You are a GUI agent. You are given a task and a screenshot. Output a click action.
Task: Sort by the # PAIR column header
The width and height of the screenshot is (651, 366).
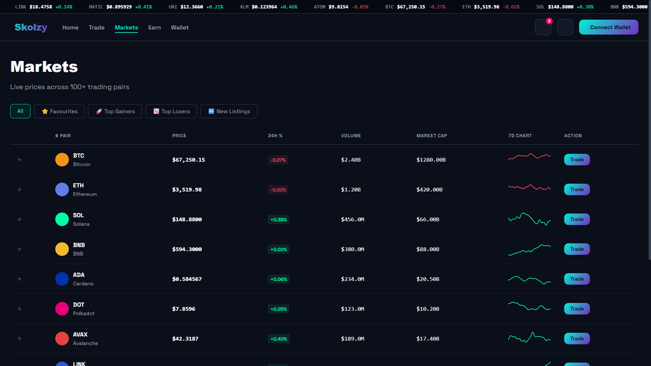click(63, 136)
